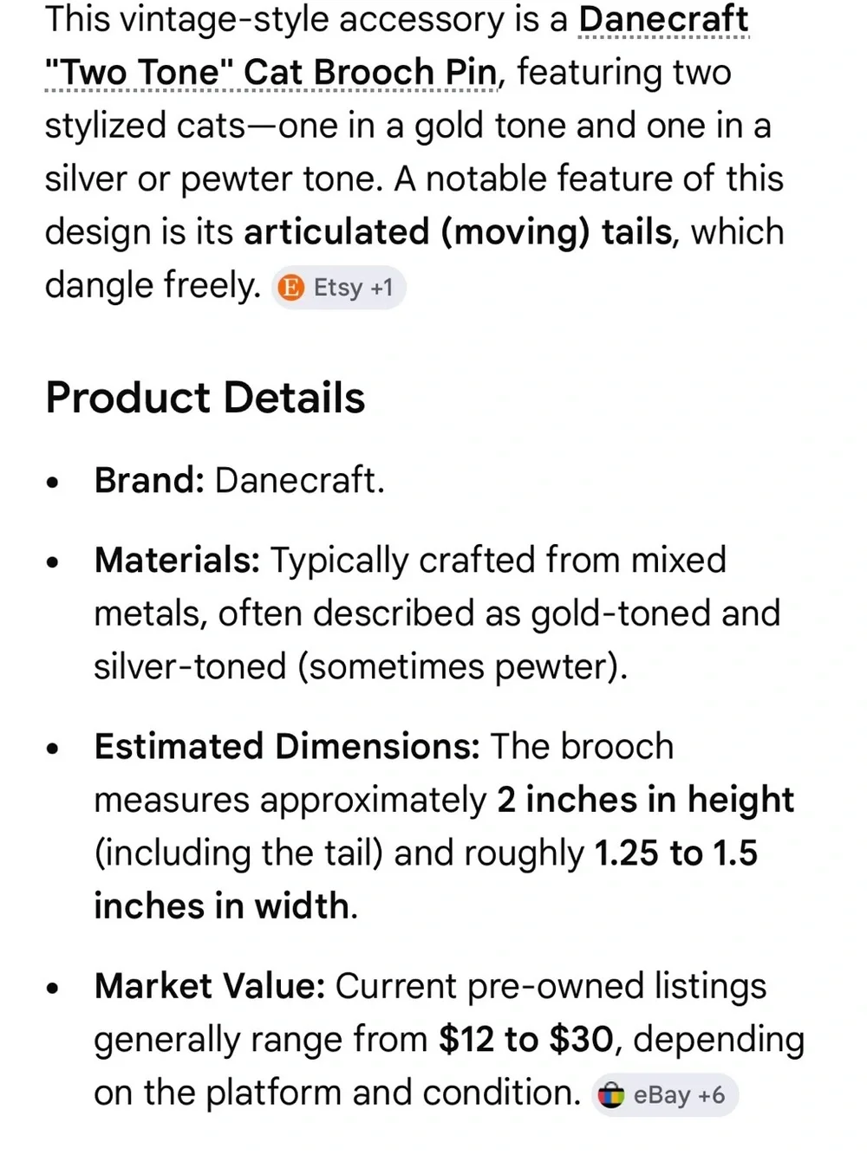Screen dimensions: 867x1155
Task: Click the bold $12 to $30 price range
Action: 526,1040
